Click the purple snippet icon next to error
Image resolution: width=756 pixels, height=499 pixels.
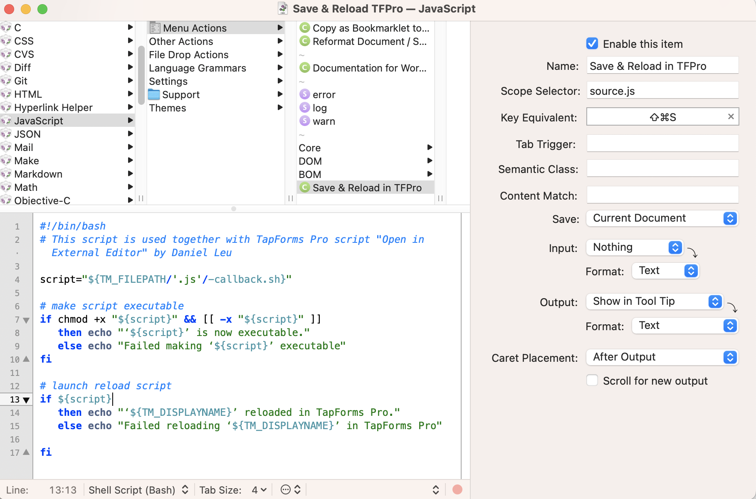(x=305, y=94)
